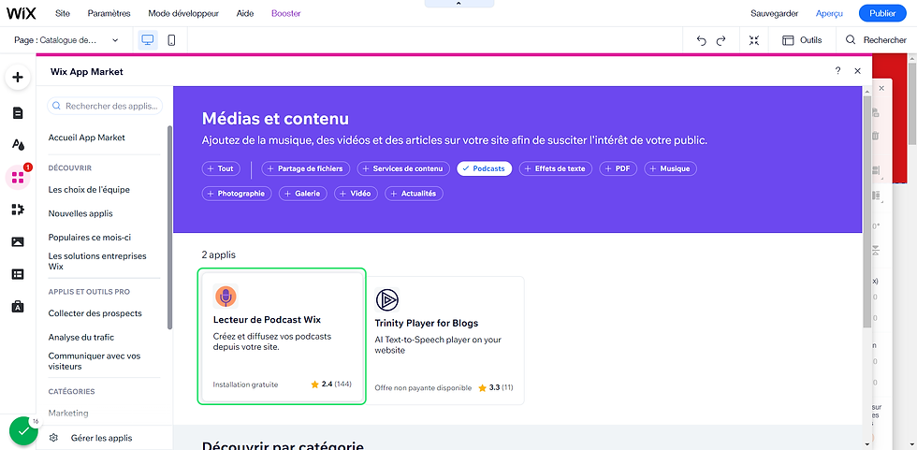Select the Galerie filter chip

(303, 194)
